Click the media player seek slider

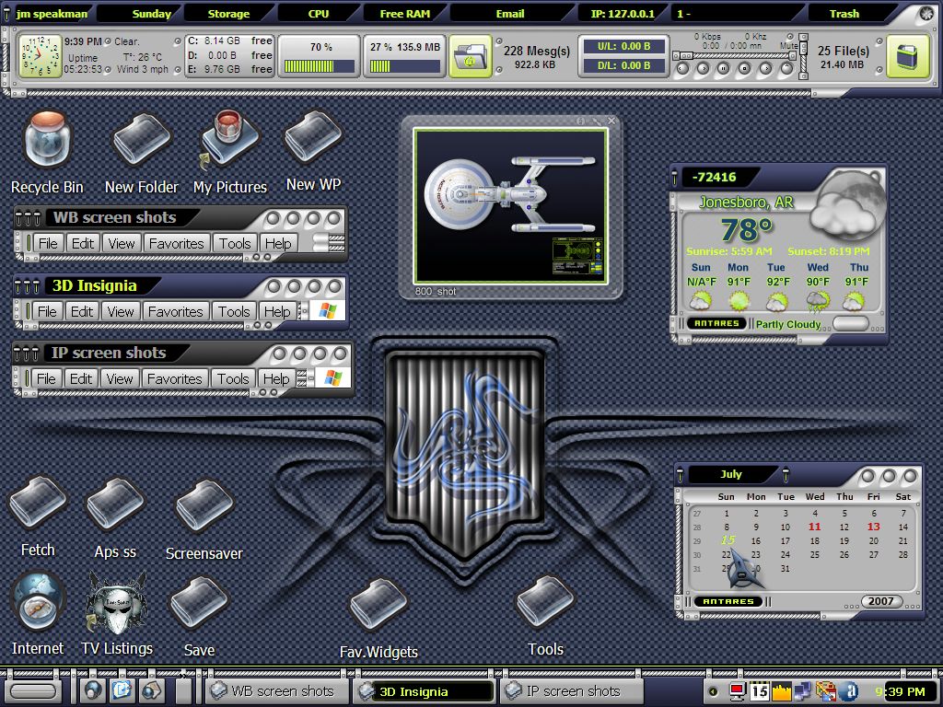736,56
